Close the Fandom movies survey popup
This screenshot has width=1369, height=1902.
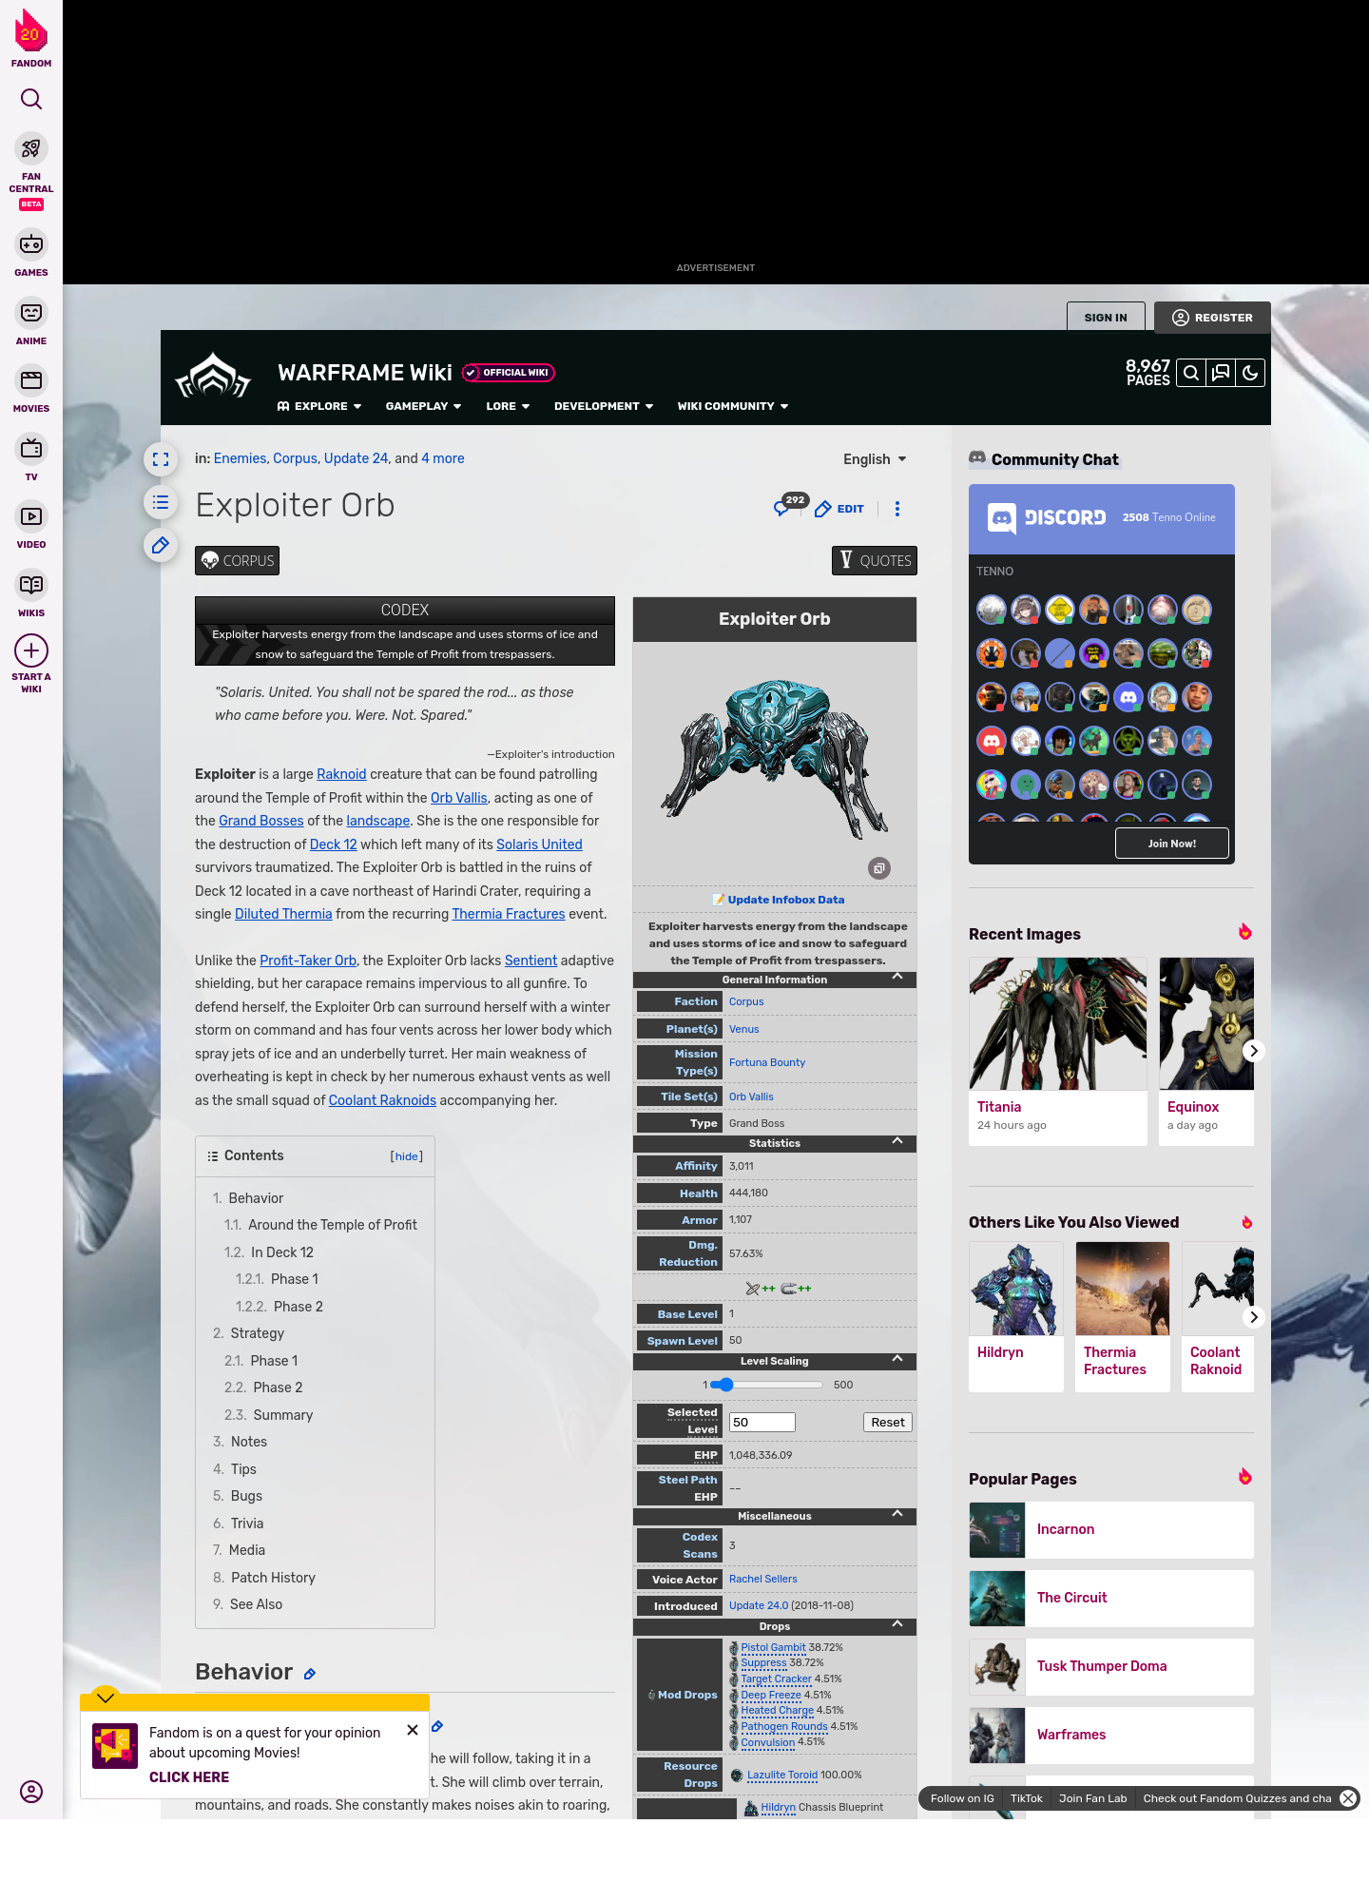click(x=413, y=1730)
